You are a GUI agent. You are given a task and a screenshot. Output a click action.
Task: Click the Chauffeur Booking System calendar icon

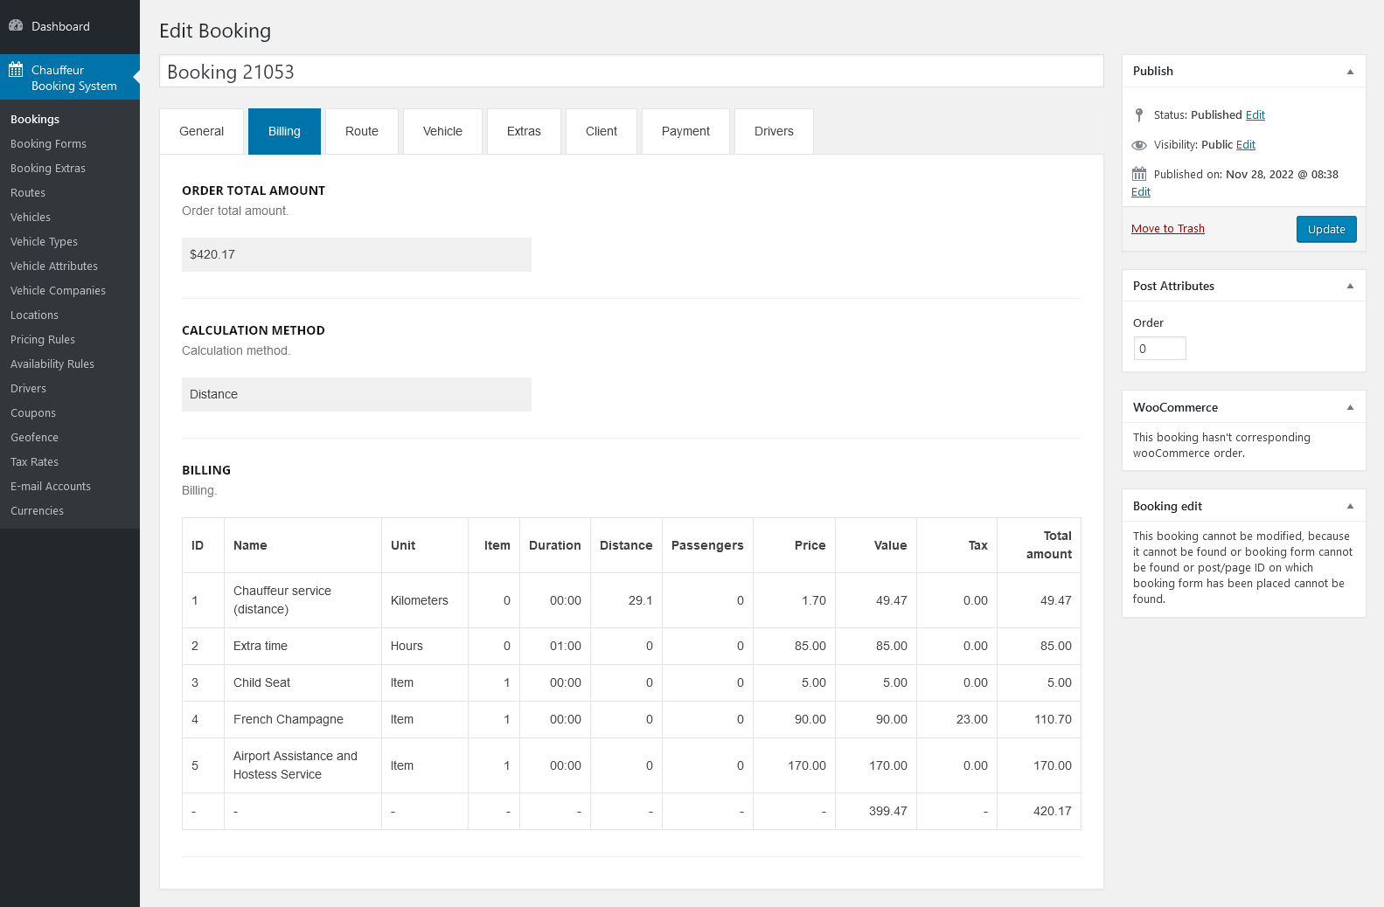pos(16,70)
